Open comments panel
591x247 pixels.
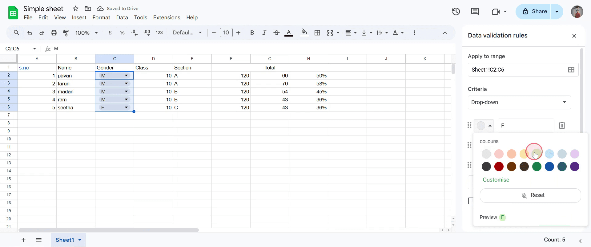pos(475,12)
